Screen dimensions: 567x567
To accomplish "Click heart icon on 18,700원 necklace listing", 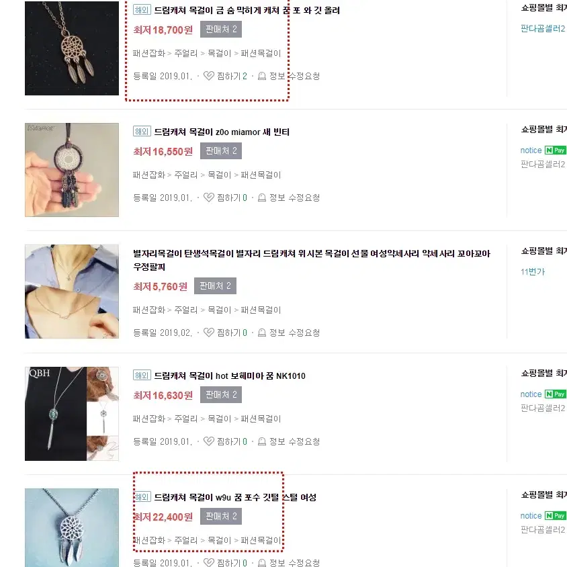I will (x=209, y=76).
